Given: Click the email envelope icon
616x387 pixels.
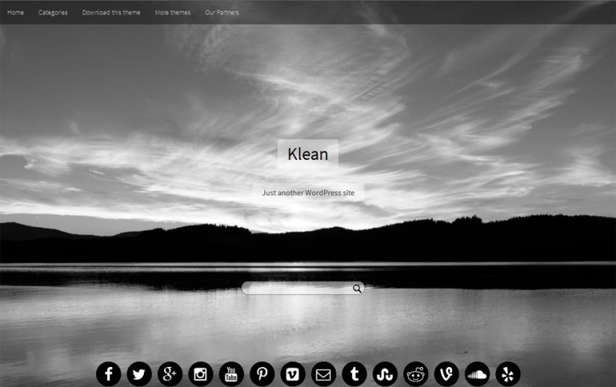Looking at the screenshot, I should pos(323,374).
